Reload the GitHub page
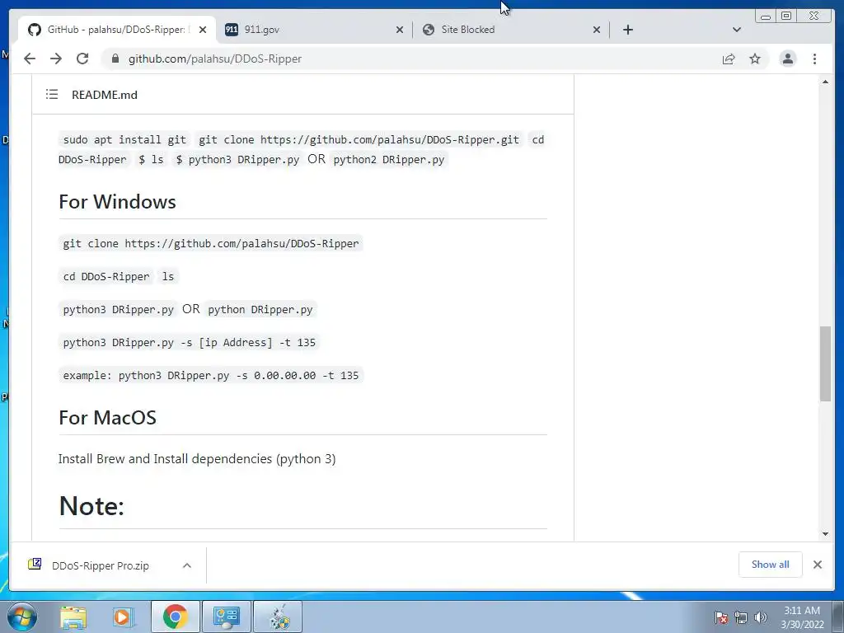This screenshot has width=844, height=633. click(x=82, y=59)
